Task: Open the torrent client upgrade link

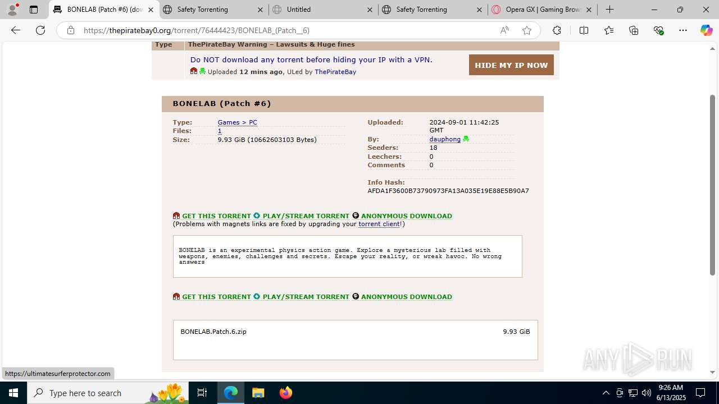Action: coord(379,224)
